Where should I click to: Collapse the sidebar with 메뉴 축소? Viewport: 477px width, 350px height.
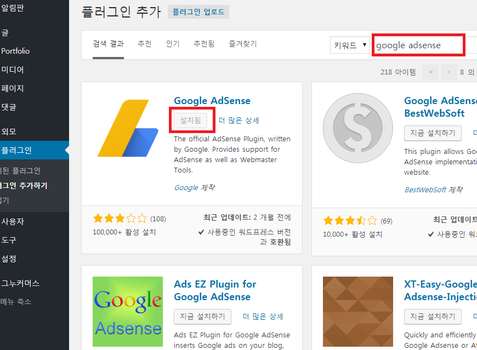point(16,302)
